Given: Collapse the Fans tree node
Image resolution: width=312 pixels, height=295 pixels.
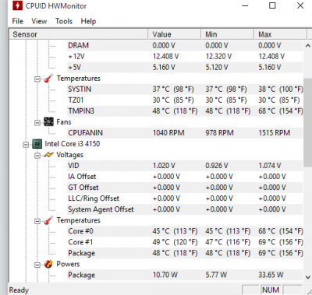Looking at the screenshot, I should pos(37,122).
